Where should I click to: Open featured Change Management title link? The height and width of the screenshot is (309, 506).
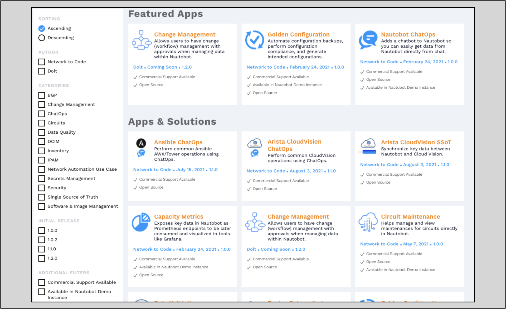185,34
